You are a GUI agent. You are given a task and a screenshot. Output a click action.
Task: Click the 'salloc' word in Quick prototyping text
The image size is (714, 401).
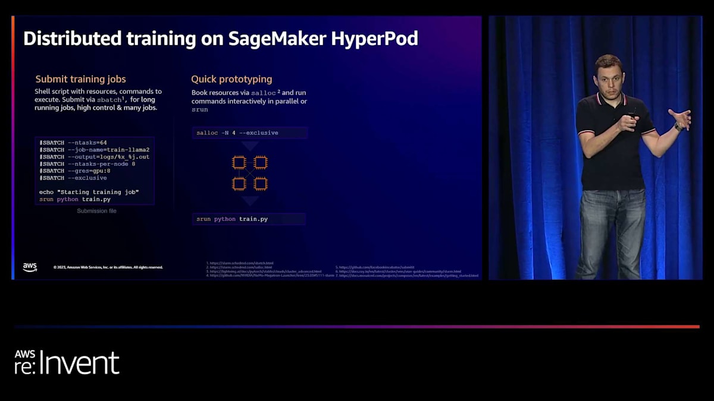pyautogui.click(x=264, y=93)
